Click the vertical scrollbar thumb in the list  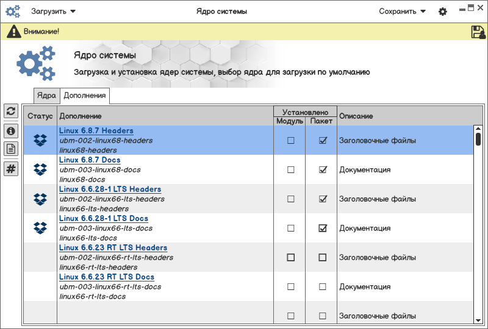tap(478, 139)
